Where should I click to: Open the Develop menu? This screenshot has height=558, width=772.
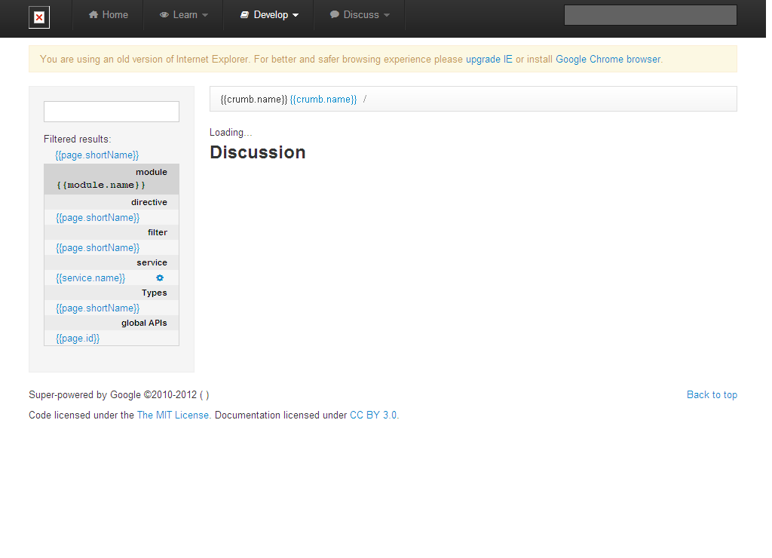[x=269, y=15]
